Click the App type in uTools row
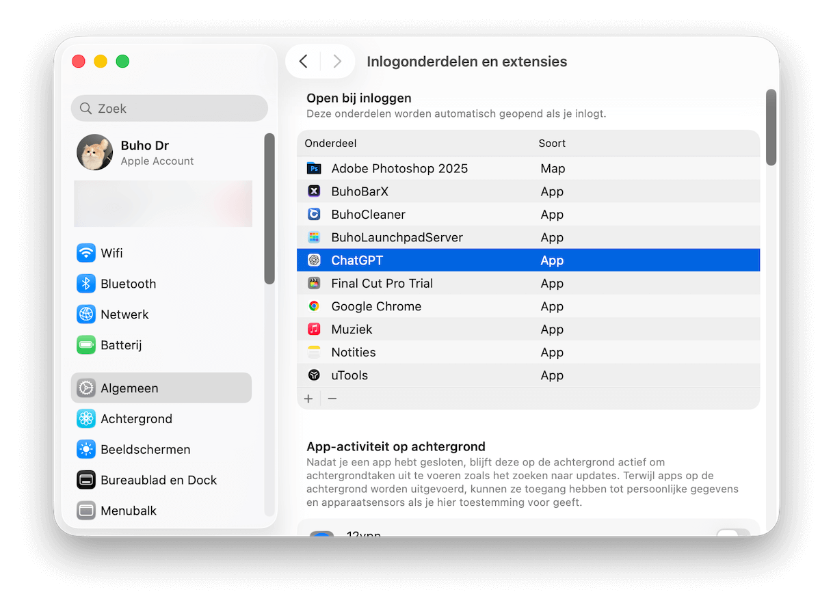Viewport: 833px width, 607px height. tap(552, 375)
